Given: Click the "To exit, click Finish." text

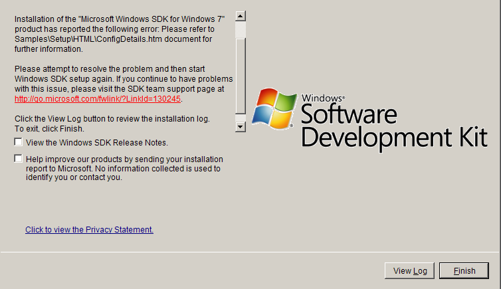Looking at the screenshot, I should (50, 129).
